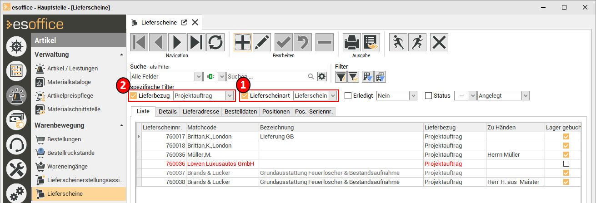This screenshot has width=596, height=203.
Task: Print via the printer icon in Ausgabe
Action: (x=351, y=42)
